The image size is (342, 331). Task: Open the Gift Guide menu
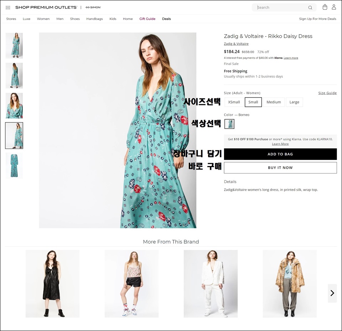(147, 19)
